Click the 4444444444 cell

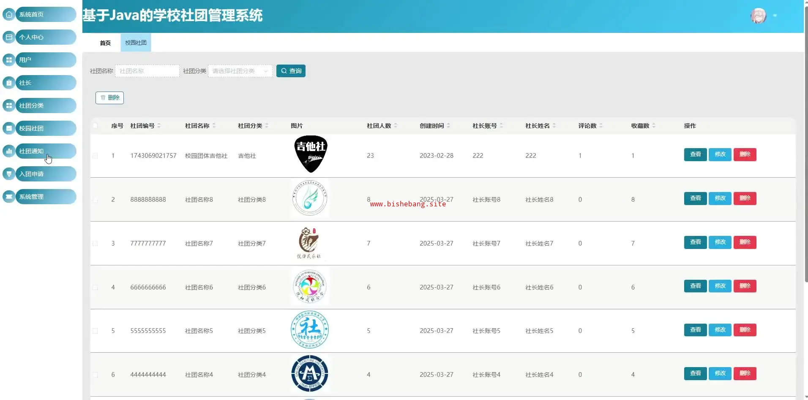coord(148,375)
